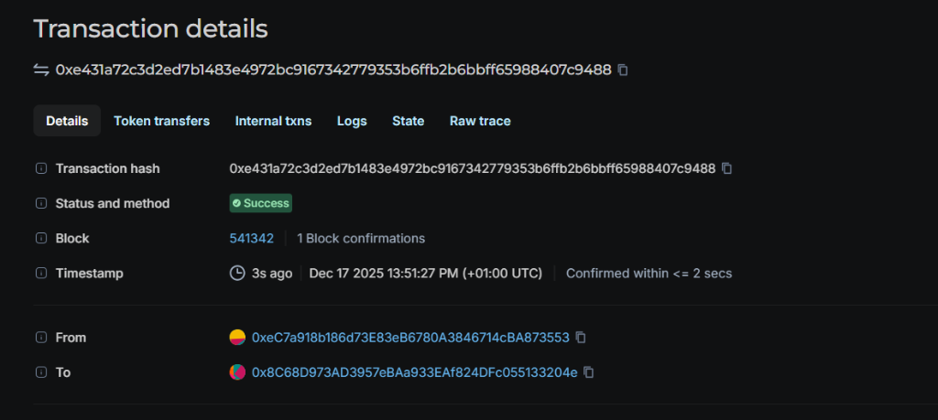Copy hash in the Transaction hash row
938x420 pixels.
pos(727,168)
